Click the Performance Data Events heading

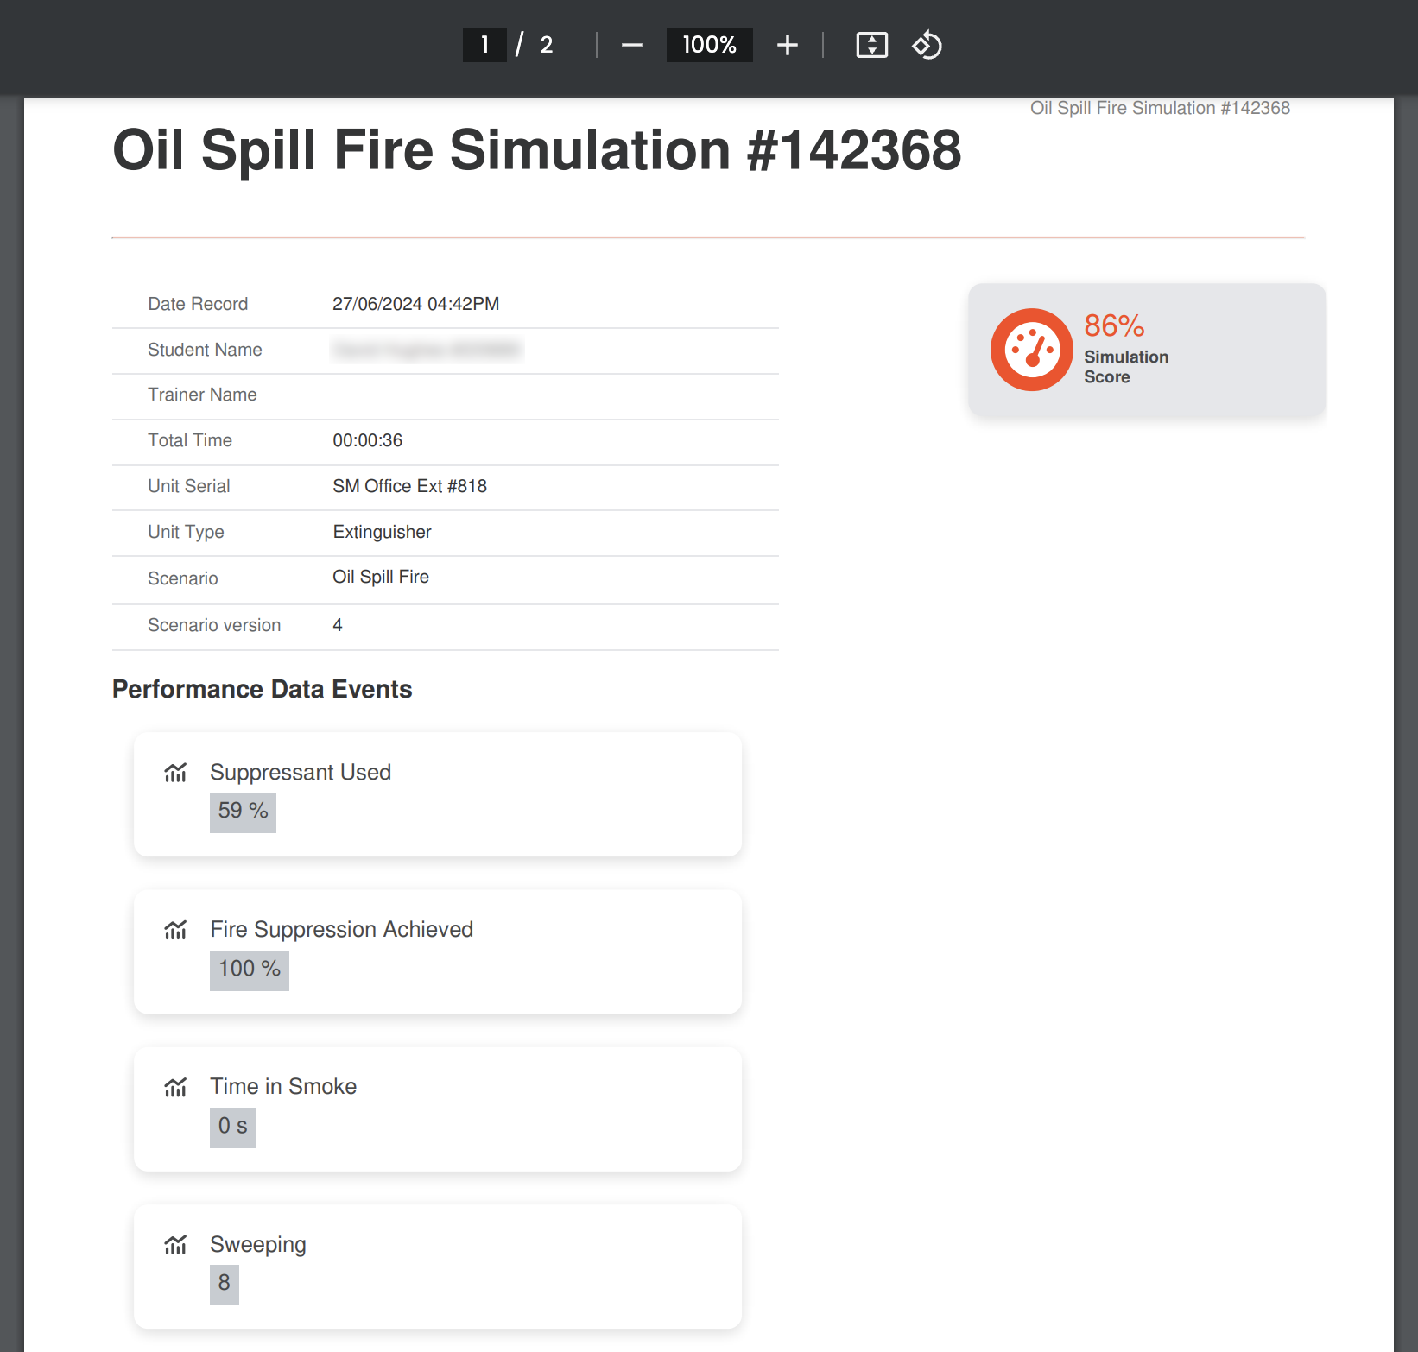tap(263, 689)
